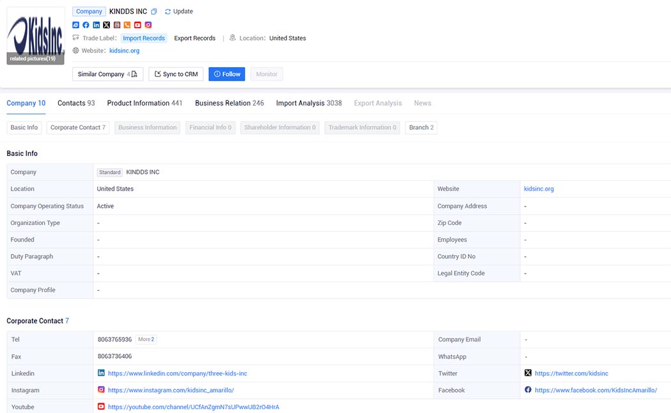671x413 pixels.
Task: Open the LinkedIn icon in the header
Action: click(97, 25)
